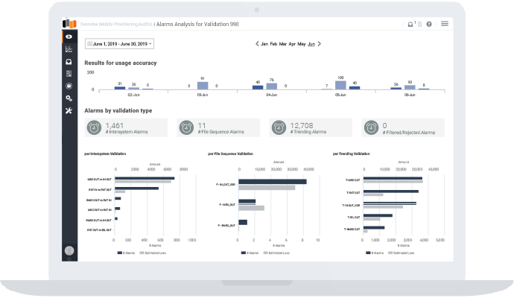
Task: Click the 76 bar on 04-Jun
Action: 272,86
